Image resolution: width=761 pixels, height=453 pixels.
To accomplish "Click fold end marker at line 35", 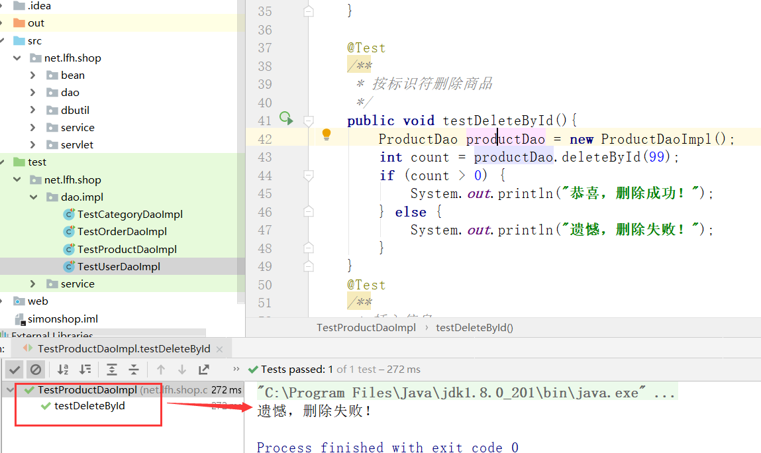I will (x=309, y=11).
